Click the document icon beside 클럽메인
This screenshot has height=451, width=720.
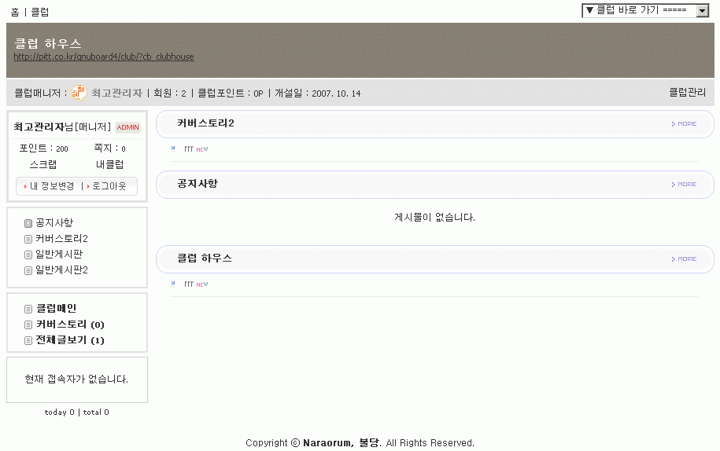coord(28,309)
